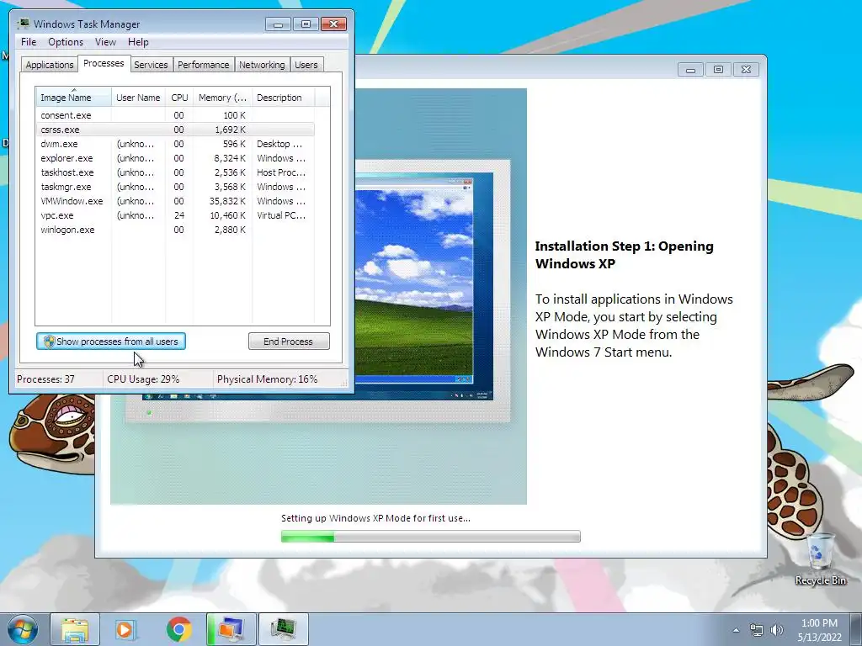Select the winlogon.exe process row
Image resolution: width=862 pixels, height=646 pixels.
pyautogui.click(x=175, y=230)
